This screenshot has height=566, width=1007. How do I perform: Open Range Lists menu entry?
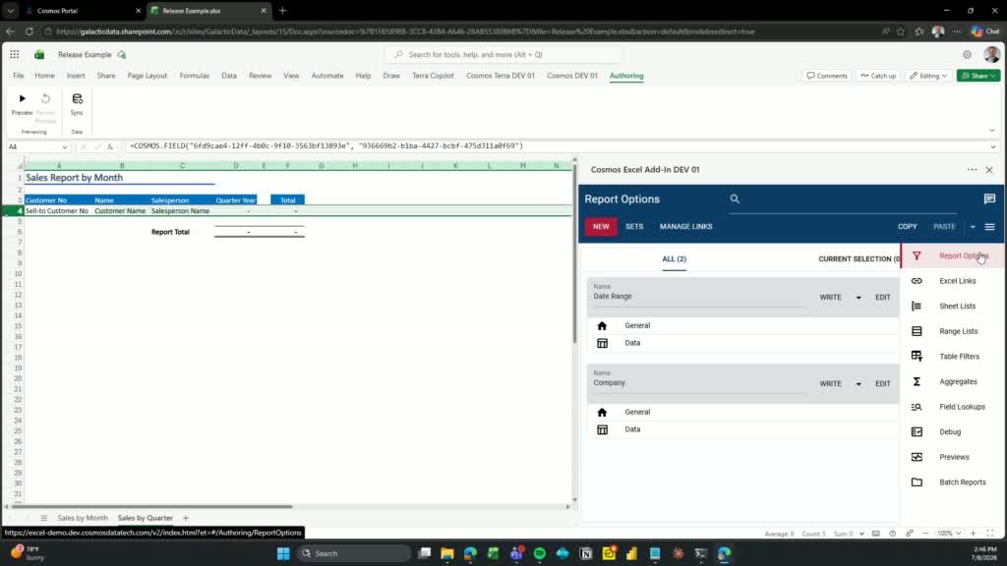click(x=953, y=331)
